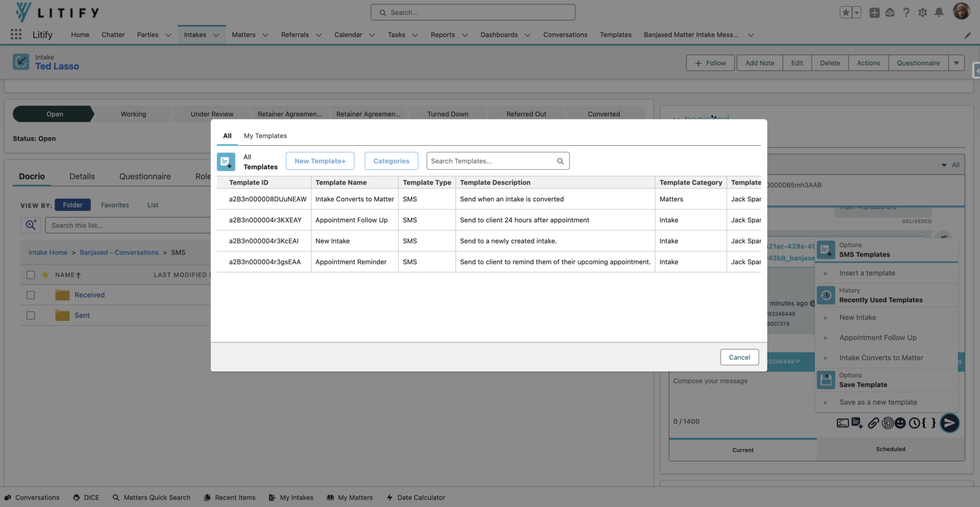980x507 pixels.
Task: Click the New Template+ button
Action: [320, 161]
